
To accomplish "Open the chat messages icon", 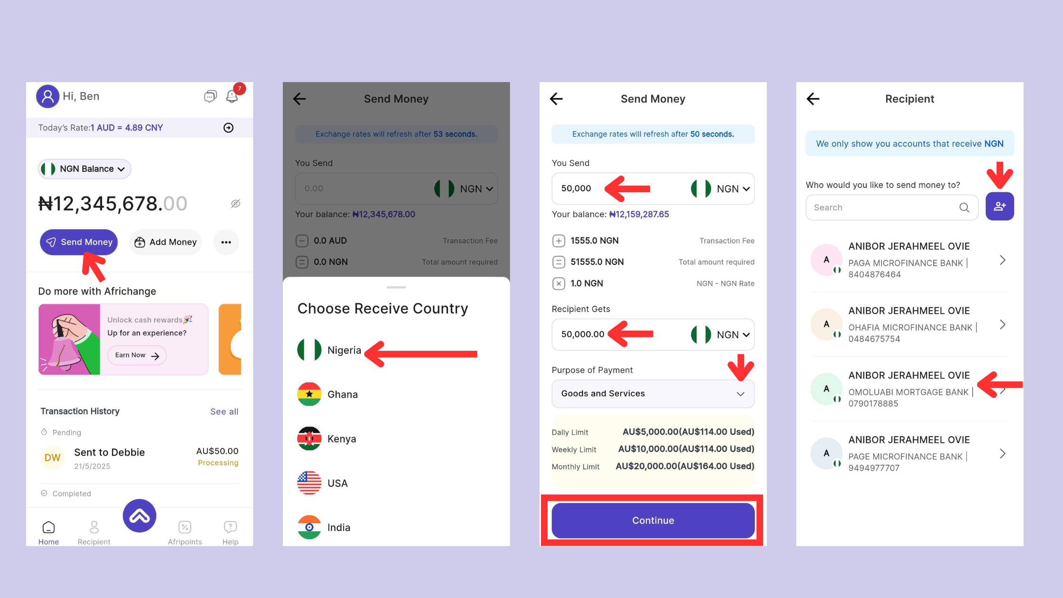I will [210, 96].
